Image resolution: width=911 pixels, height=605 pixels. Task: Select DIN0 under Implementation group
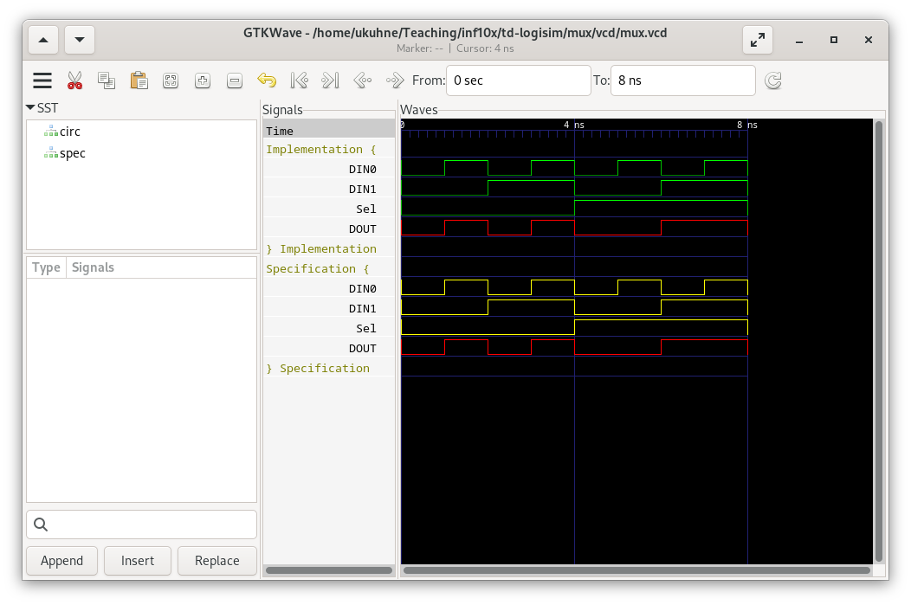point(329,169)
